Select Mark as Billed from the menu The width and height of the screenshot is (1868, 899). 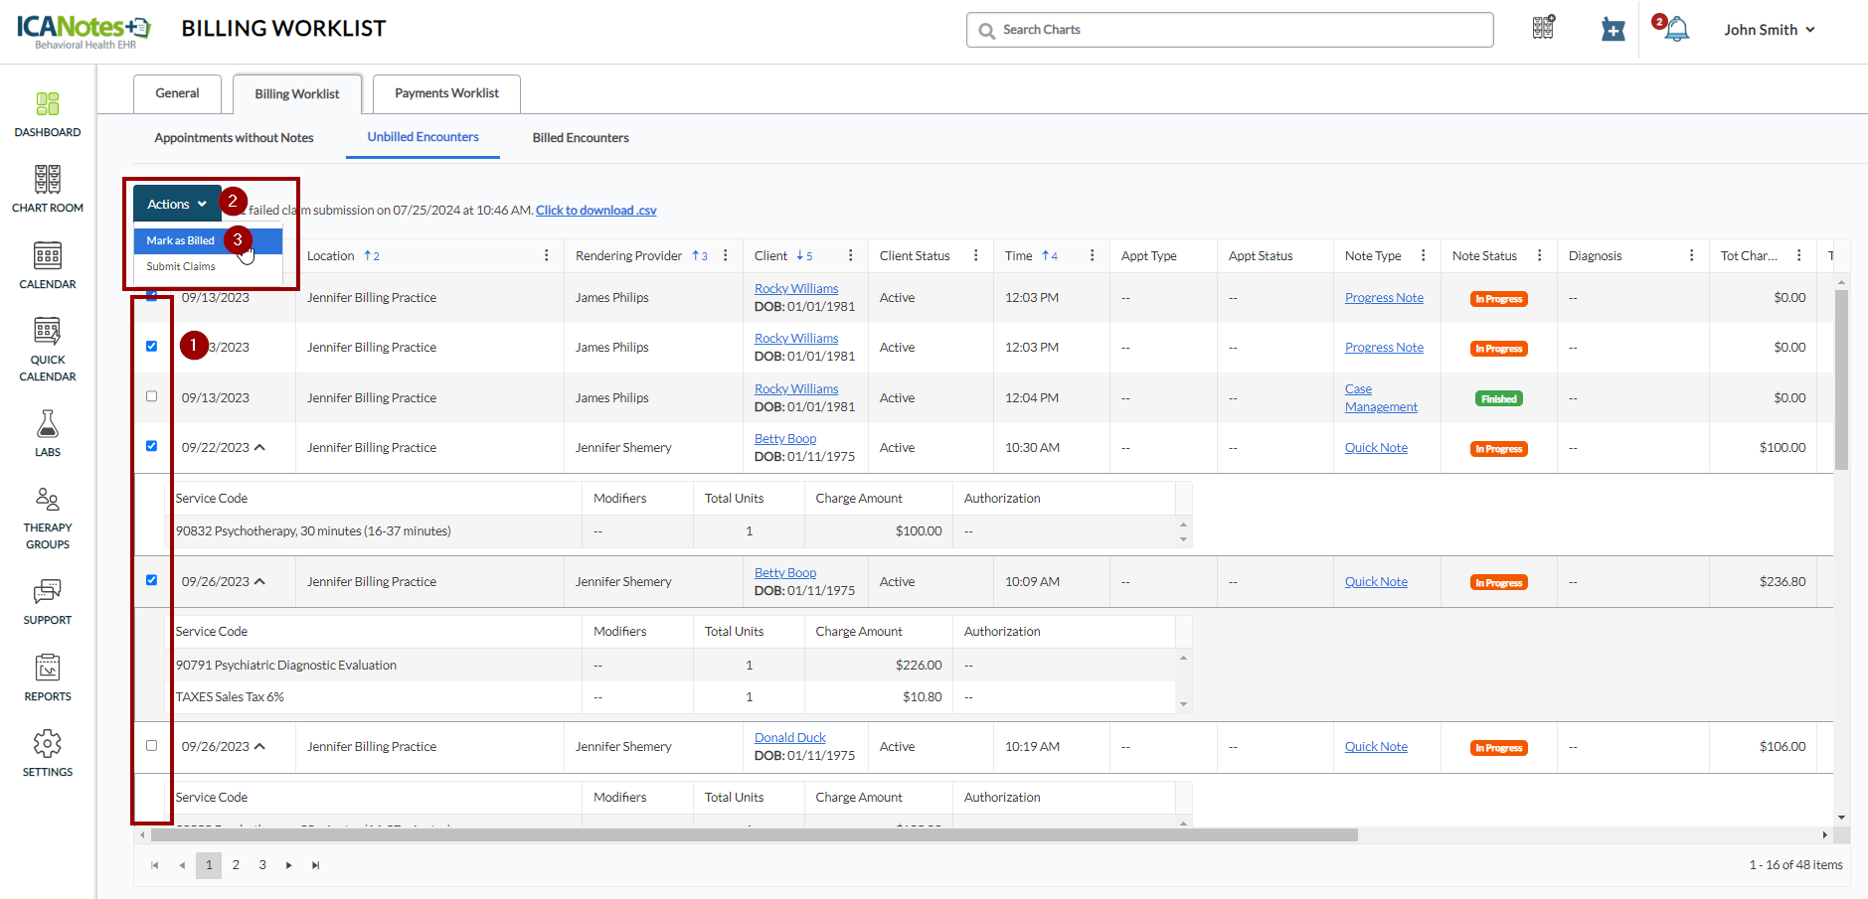tap(181, 240)
